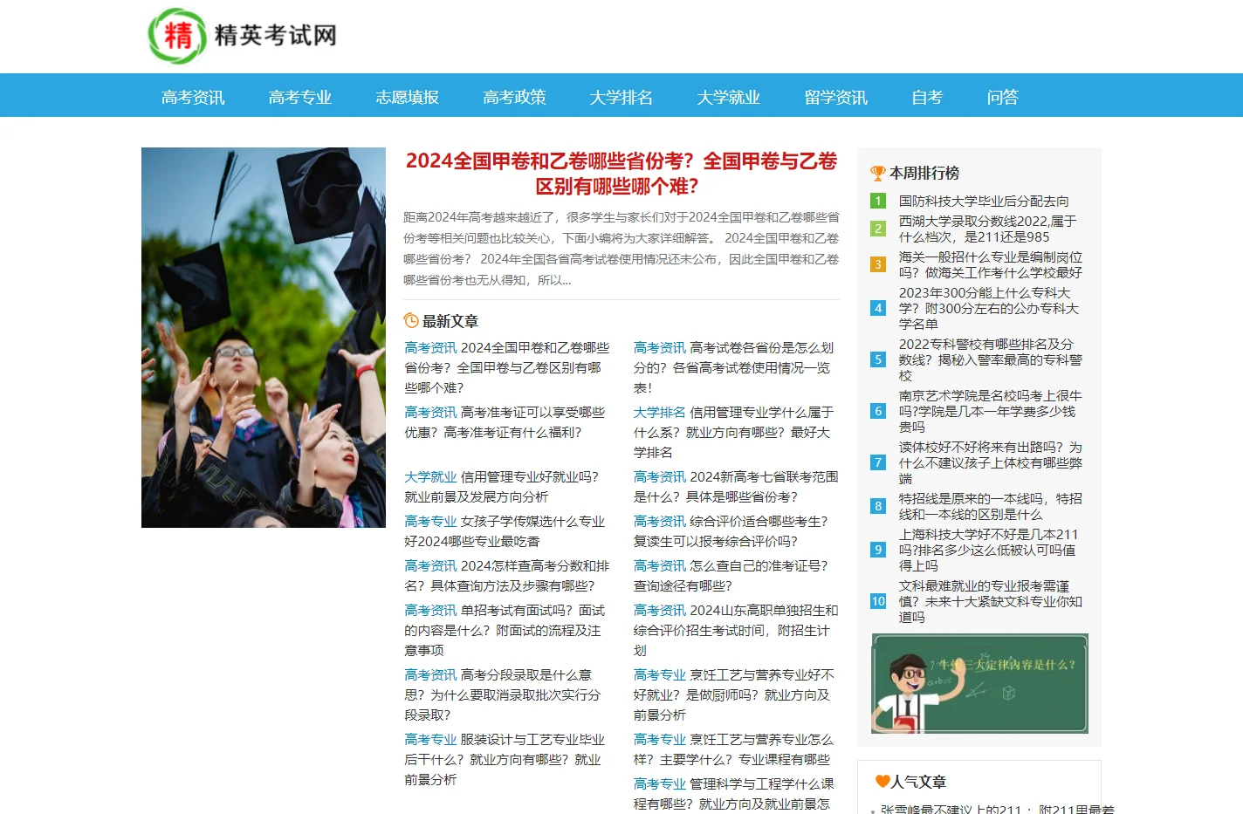Select 大学排名 in the navigation bar
This screenshot has height=814, width=1243.
point(621,97)
